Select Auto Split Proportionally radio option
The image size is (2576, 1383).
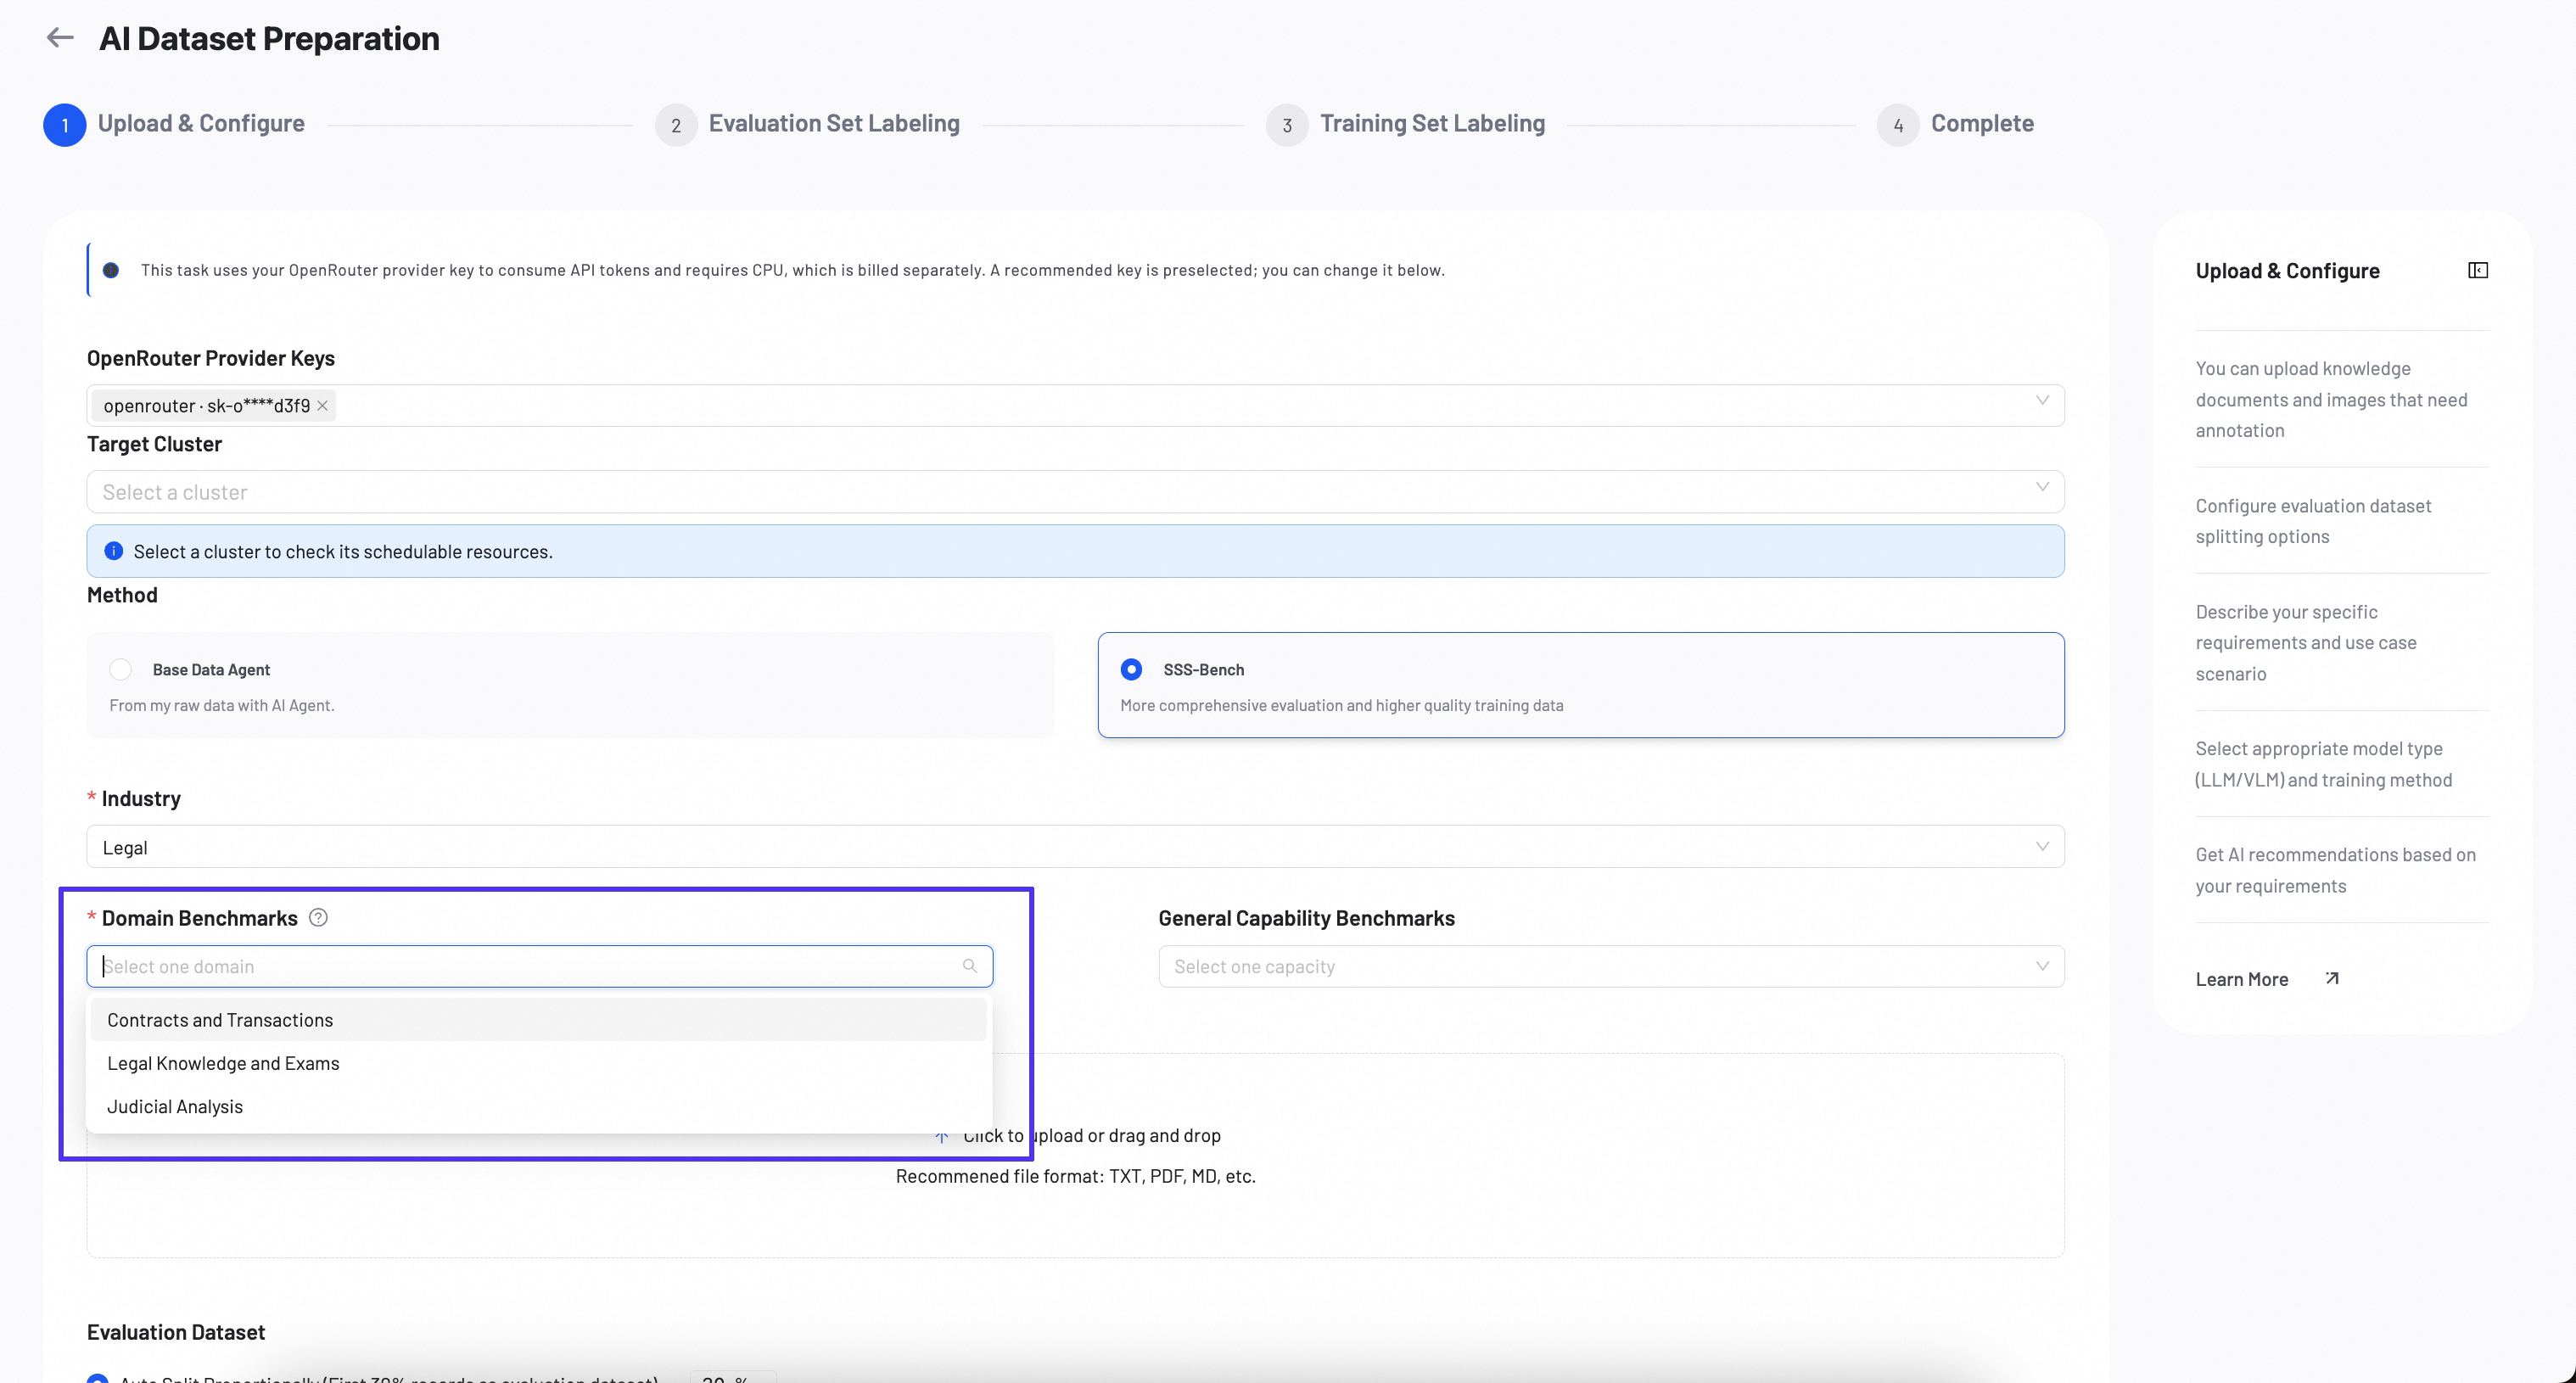(x=97, y=1378)
